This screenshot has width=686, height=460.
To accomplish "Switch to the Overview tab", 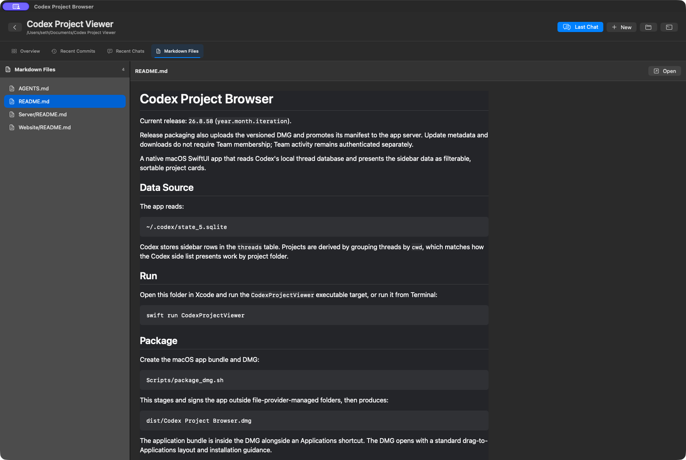I will click(26, 51).
